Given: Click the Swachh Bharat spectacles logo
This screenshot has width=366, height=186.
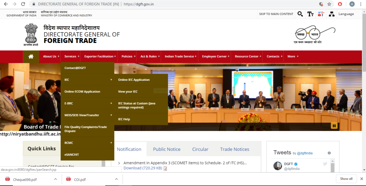Looking at the screenshot, I should coord(314,35).
